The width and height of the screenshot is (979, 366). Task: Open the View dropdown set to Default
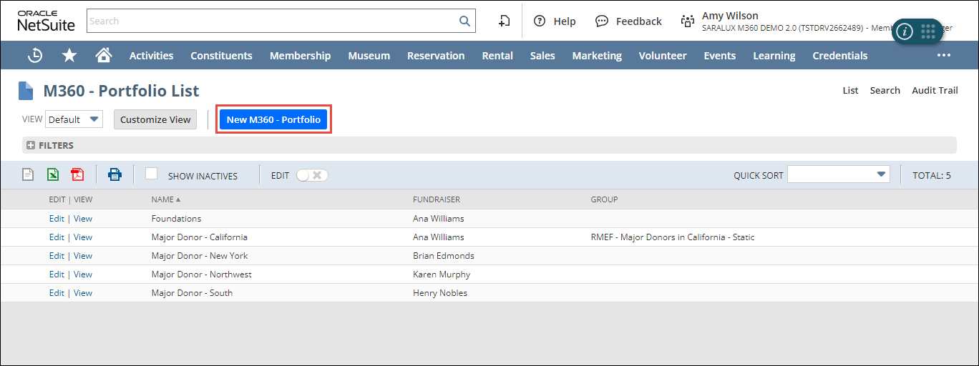[x=74, y=119]
